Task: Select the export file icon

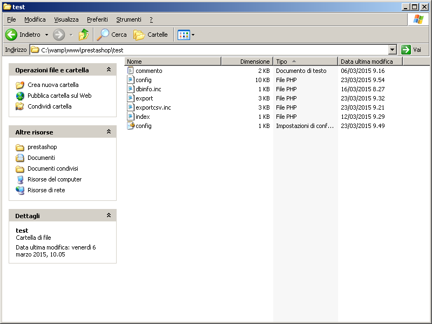Action: (130, 98)
